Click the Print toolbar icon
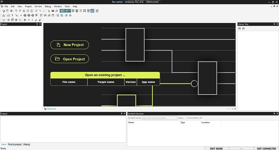 (x=53, y=11)
